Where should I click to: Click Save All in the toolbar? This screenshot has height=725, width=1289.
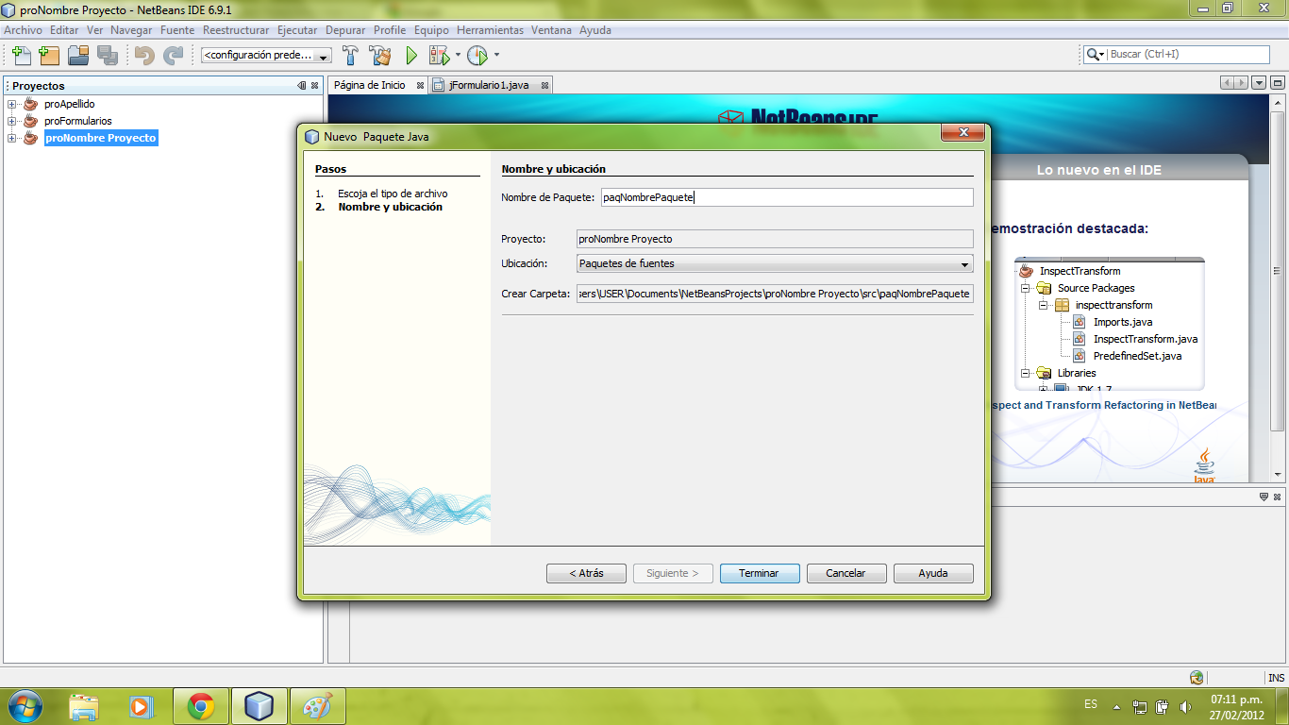(108, 55)
